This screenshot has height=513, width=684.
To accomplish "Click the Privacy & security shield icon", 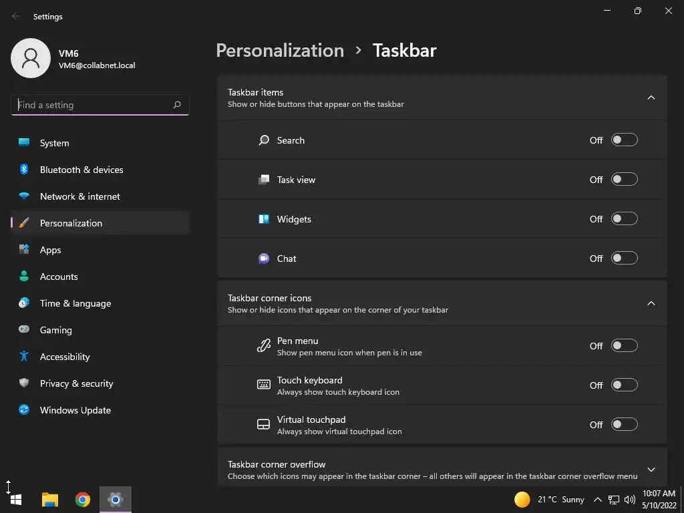I will 24,383.
